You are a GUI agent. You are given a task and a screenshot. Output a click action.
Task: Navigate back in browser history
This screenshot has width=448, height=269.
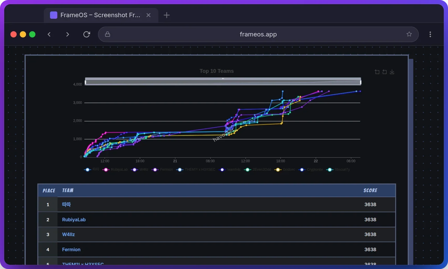(x=49, y=34)
